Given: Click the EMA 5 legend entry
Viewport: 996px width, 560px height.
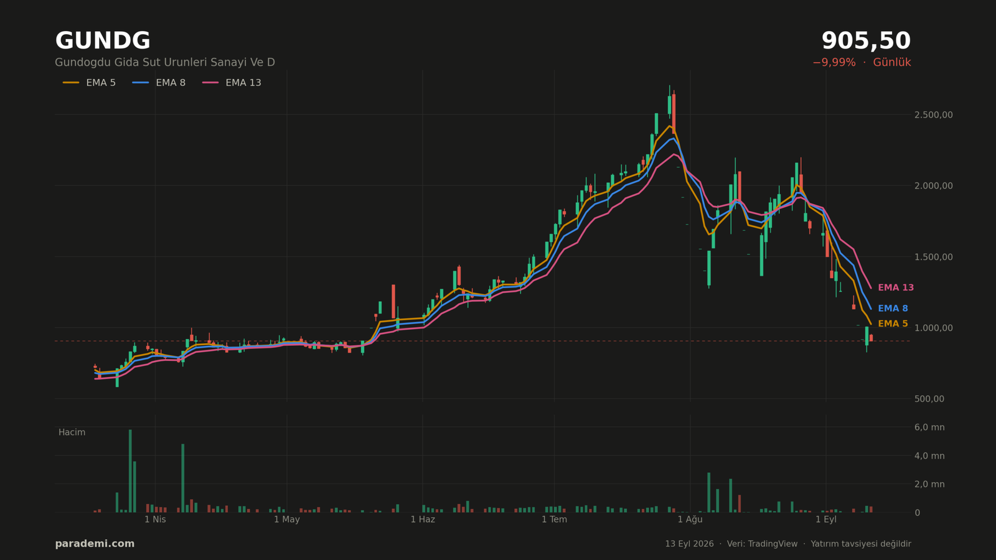Looking at the screenshot, I should [89, 83].
